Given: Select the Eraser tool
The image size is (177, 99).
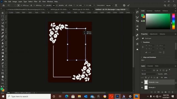Looking at the screenshot, I should click(x=2, y=50).
